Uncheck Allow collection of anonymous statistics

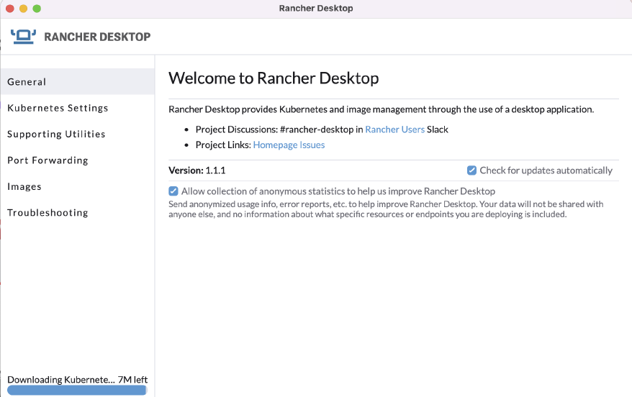point(173,191)
